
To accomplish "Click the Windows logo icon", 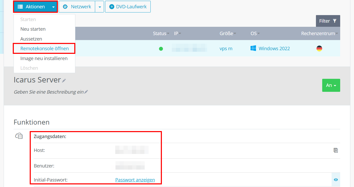I will coord(253,48).
